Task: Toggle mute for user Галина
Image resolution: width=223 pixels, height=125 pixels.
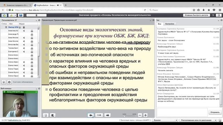Action: pyautogui.click(x=24, y=48)
